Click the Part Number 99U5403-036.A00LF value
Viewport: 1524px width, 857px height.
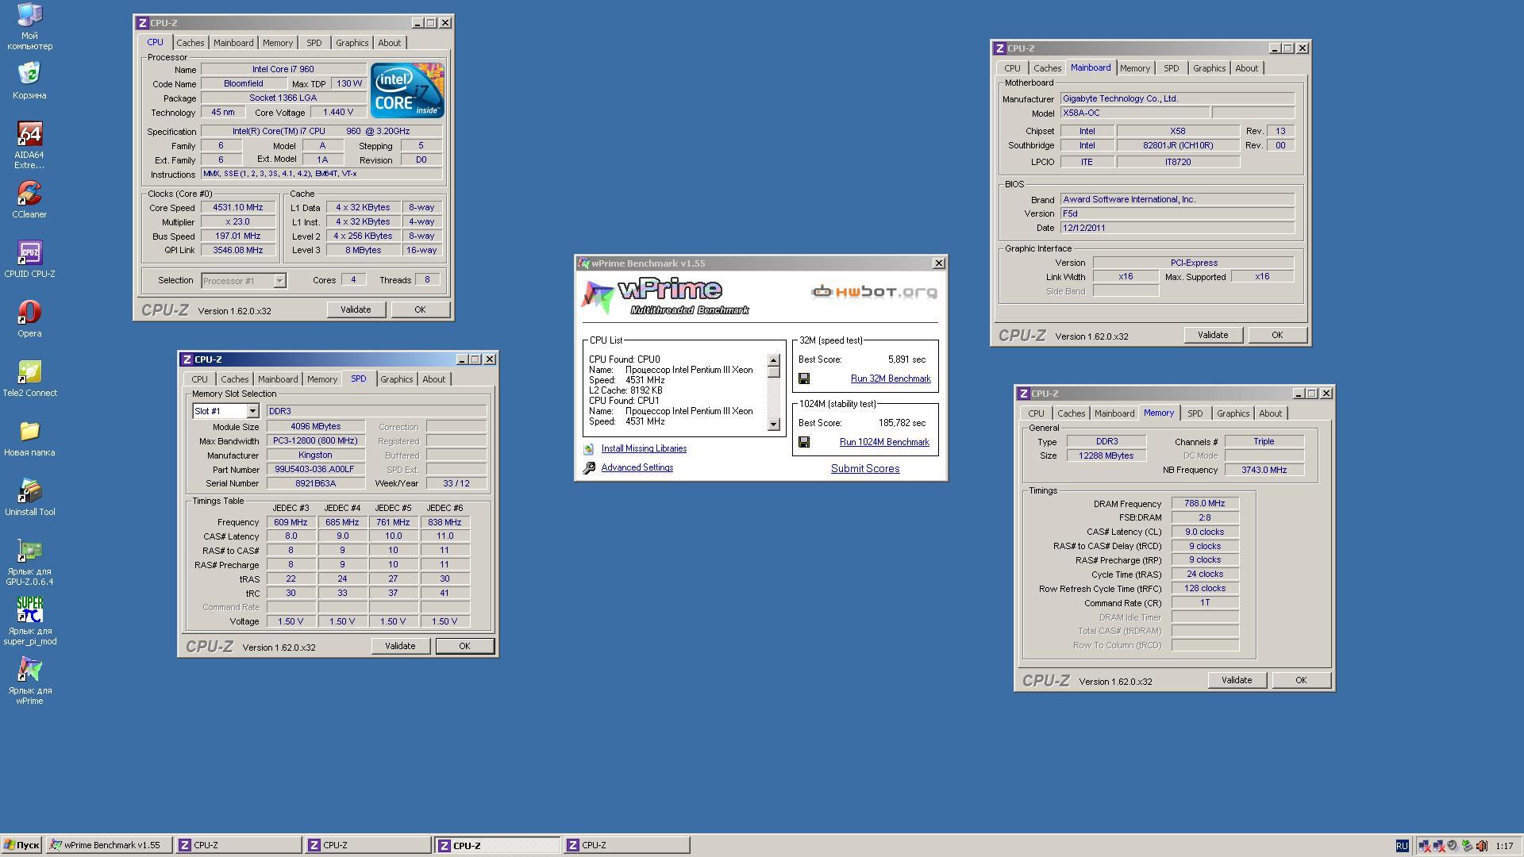315,470
